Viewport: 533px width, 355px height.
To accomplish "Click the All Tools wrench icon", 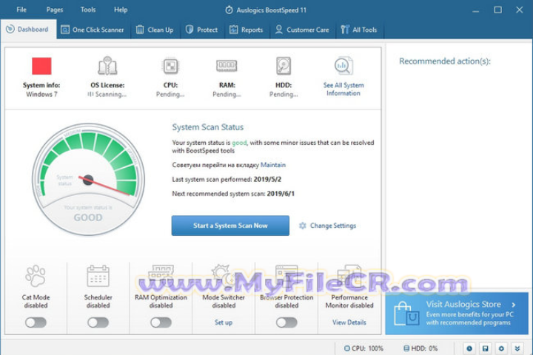I will coord(345,30).
